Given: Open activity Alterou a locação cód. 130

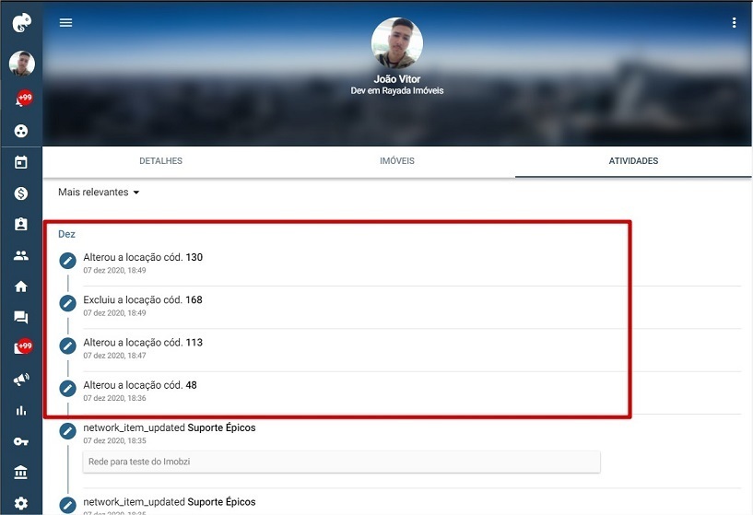Looking at the screenshot, I should [143, 257].
